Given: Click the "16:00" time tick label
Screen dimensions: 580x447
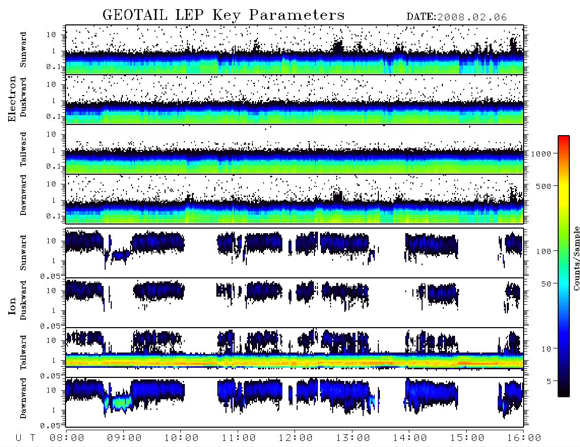Looking at the screenshot, I should (524, 438).
